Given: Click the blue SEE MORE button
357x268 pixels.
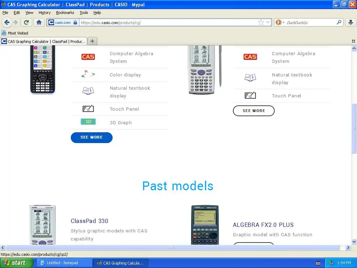Looking at the screenshot, I should pos(92,137).
